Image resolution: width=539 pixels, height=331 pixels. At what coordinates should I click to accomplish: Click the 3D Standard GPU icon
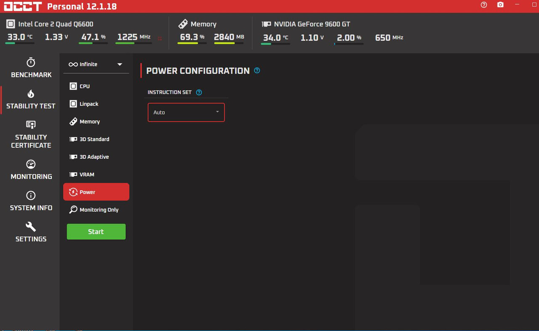tap(73, 139)
